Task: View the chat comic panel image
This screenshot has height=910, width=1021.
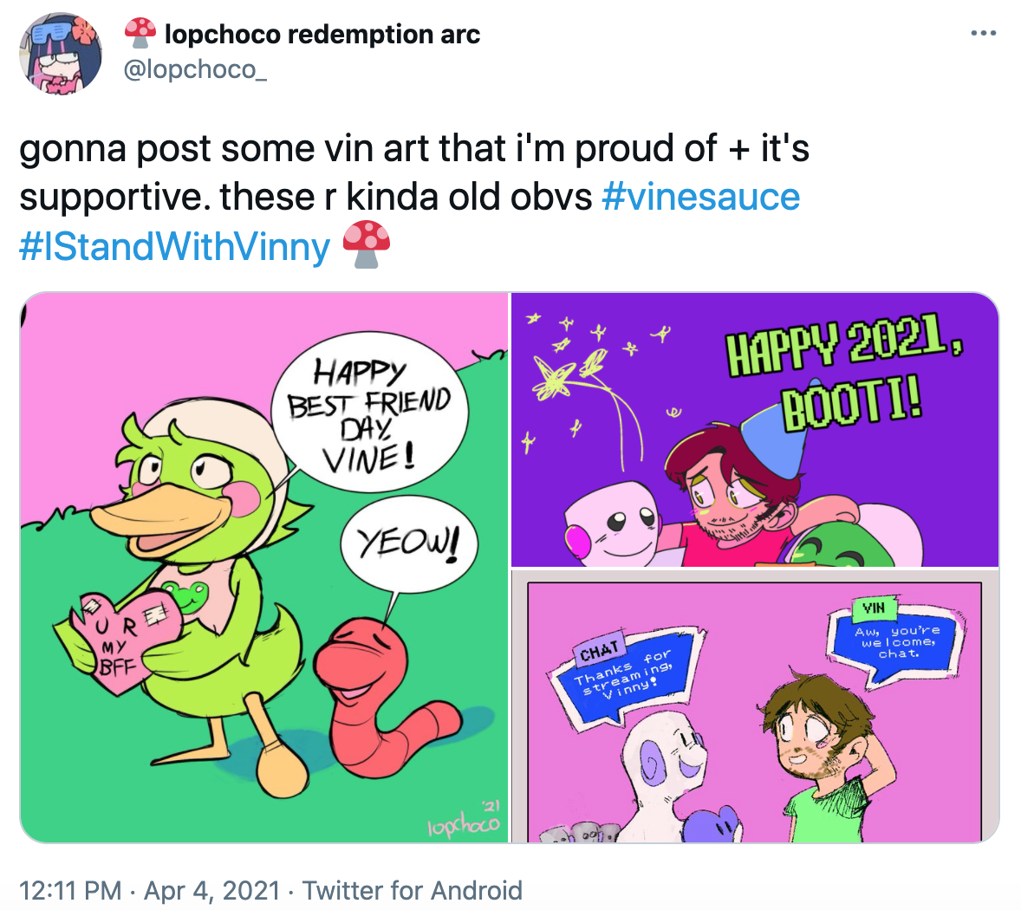Action: click(x=754, y=711)
